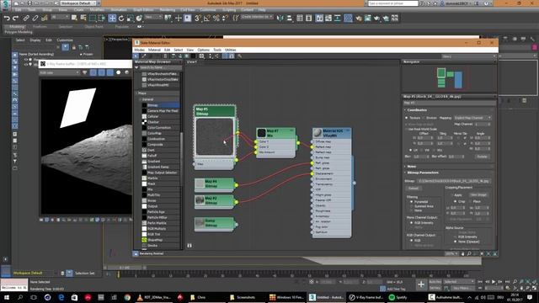Select Summed Area filtering option
Image resolution: width=539 pixels, height=303 pixels.
pos(412,206)
